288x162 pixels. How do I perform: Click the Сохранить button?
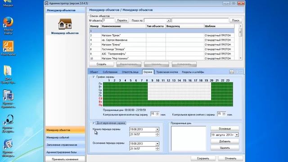pyautogui.click(x=203, y=158)
